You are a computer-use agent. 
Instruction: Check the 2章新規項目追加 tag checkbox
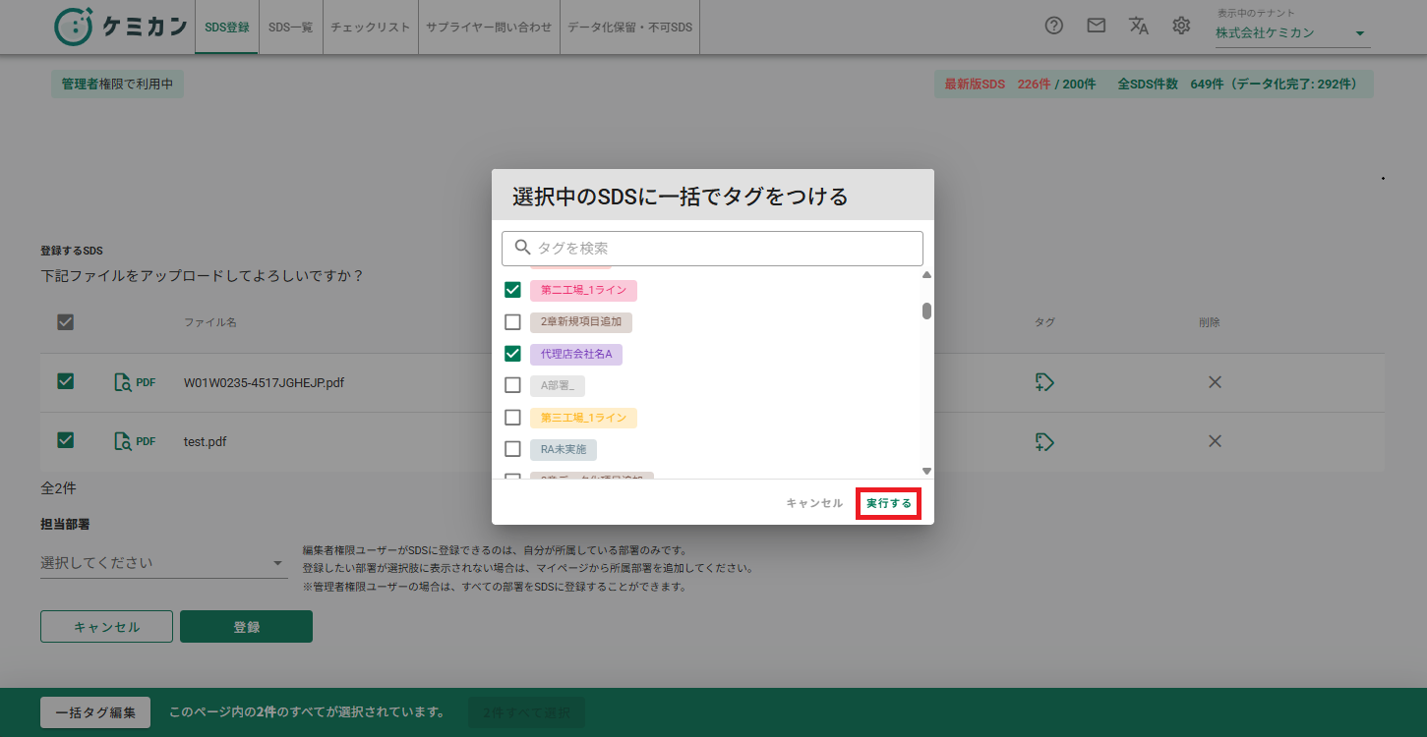pos(512,321)
